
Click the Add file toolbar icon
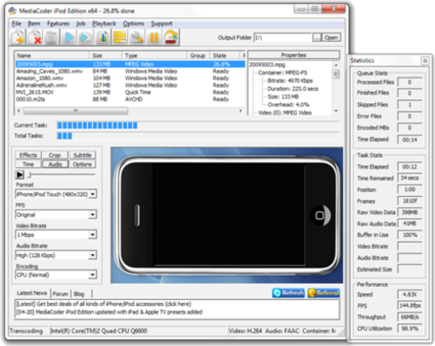click(x=18, y=37)
